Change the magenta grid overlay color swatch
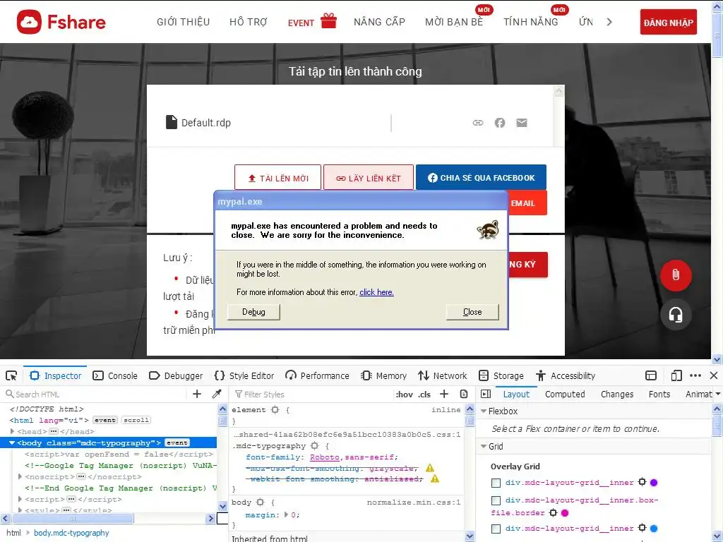This screenshot has height=542, width=723. point(565,512)
